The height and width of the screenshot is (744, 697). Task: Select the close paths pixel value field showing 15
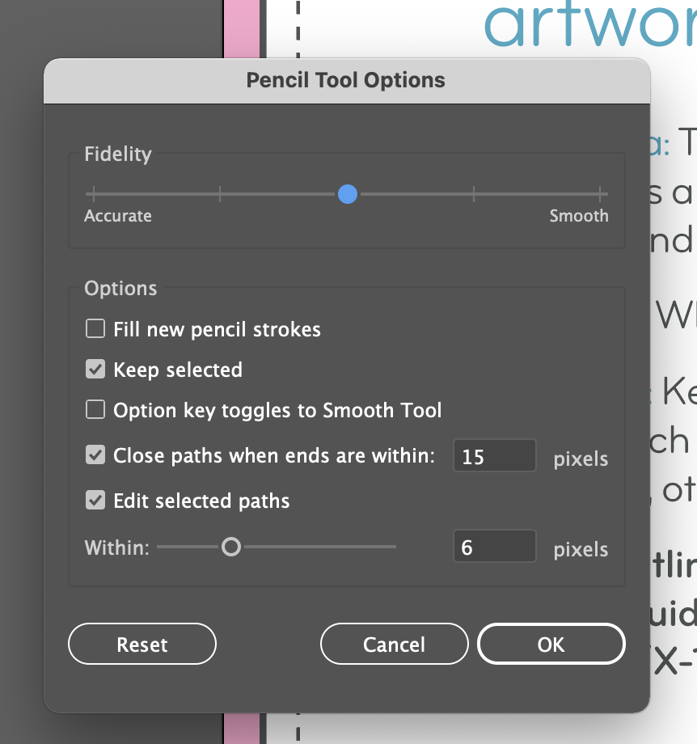pyautogui.click(x=494, y=456)
